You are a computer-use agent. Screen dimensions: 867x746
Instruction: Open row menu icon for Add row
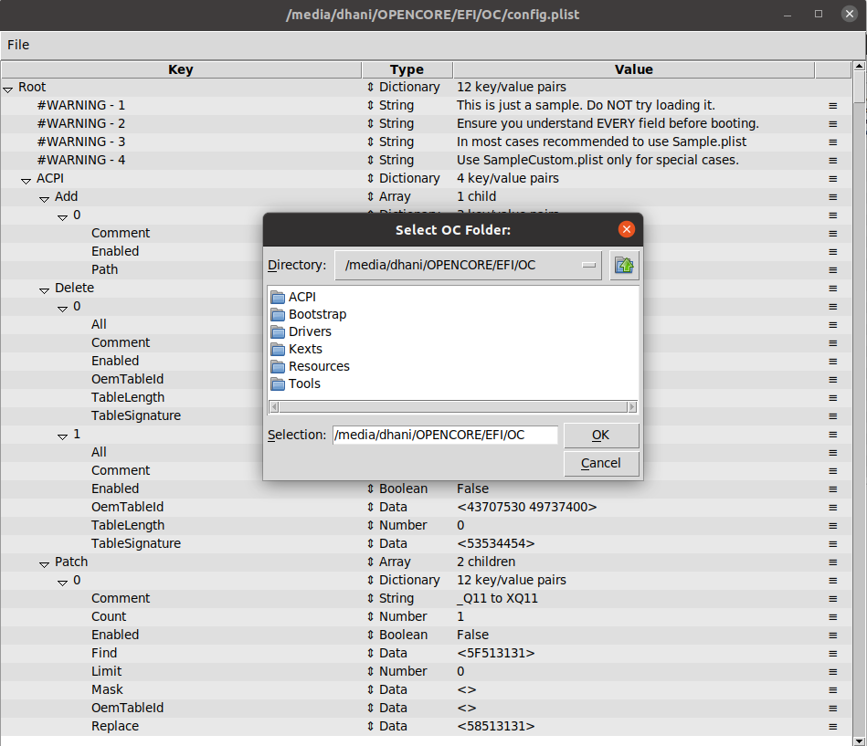pyautogui.click(x=832, y=196)
